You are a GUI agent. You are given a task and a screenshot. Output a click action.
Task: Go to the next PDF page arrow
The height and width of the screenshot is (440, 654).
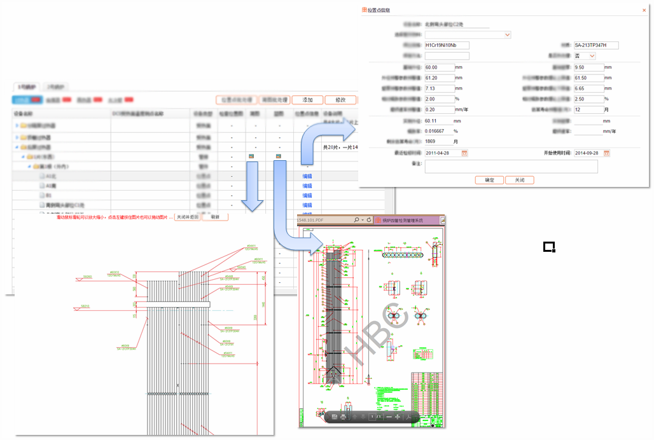(x=363, y=416)
